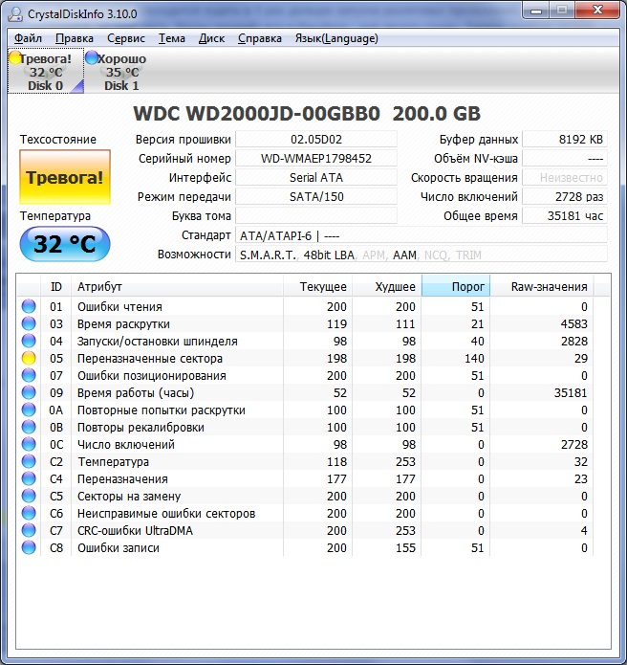This screenshot has width=627, height=665.
Task: Click status icon for C5 Секторы на замену
Action: 29,497
